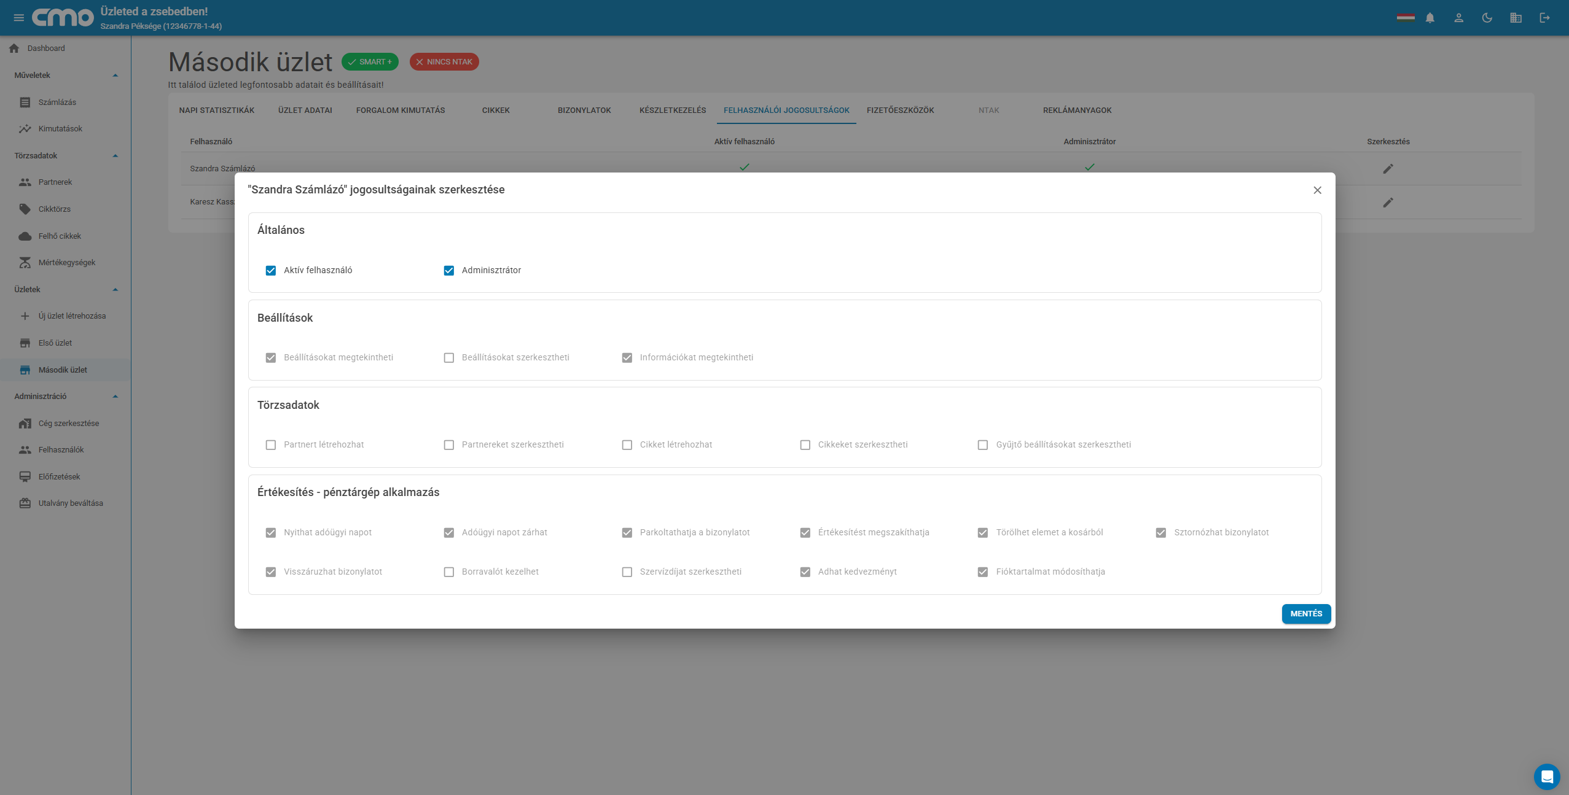Toggle Sztornózhat bizonylatot checkbox
1569x795 pixels.
1161,533
